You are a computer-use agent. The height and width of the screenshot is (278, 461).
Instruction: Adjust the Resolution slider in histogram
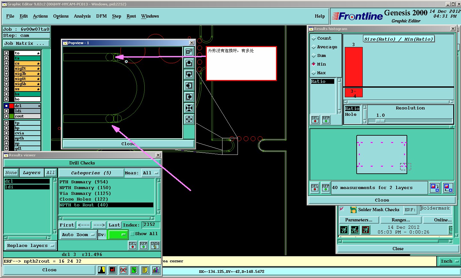coord(380,121)
